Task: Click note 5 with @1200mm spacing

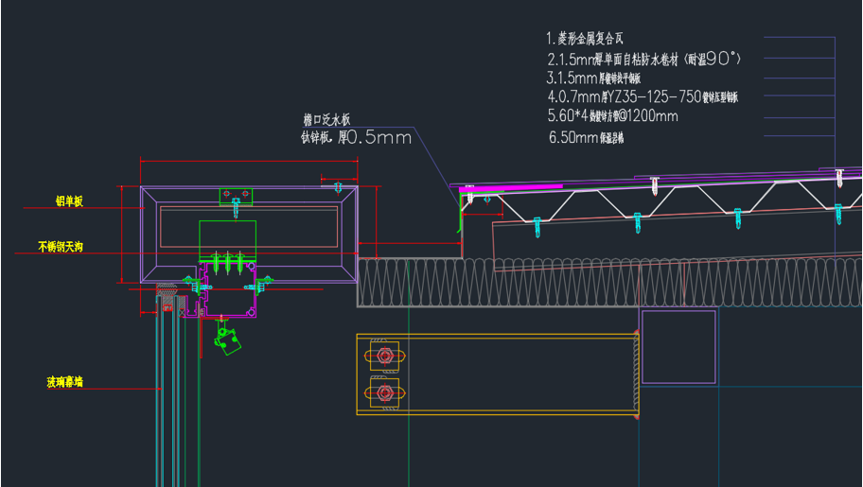Action: tap(612, 116)
